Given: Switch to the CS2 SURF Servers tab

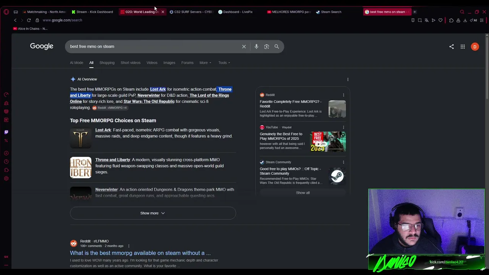Looking at the screenshot, I should [x=191, y=12].
